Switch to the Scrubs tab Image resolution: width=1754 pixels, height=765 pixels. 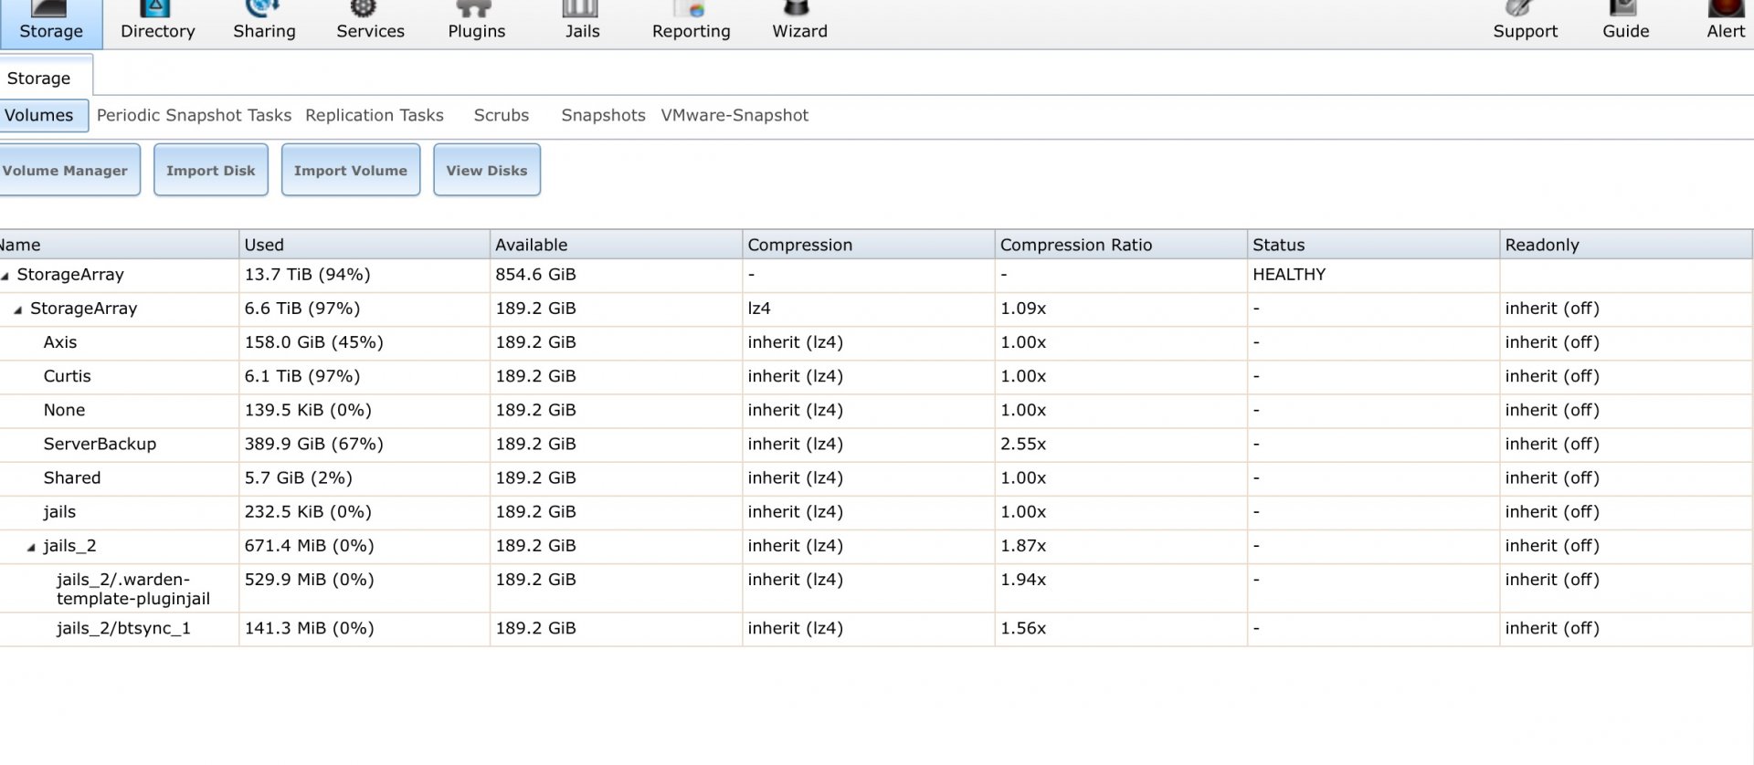501,116
